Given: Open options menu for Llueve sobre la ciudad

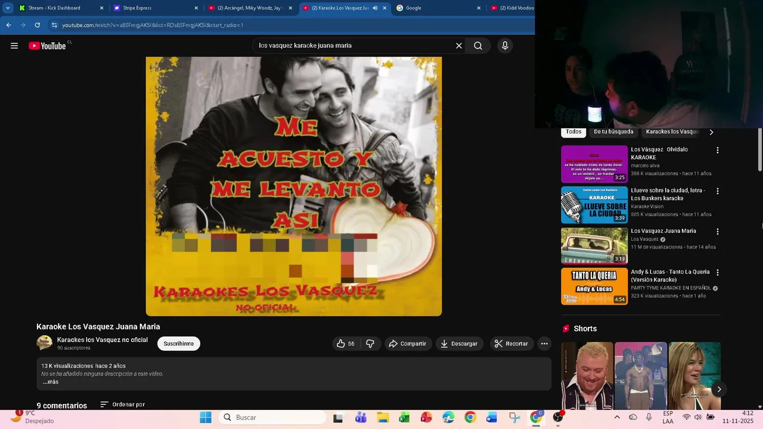Looking at the screenshot, I should [x=717, y=191].
